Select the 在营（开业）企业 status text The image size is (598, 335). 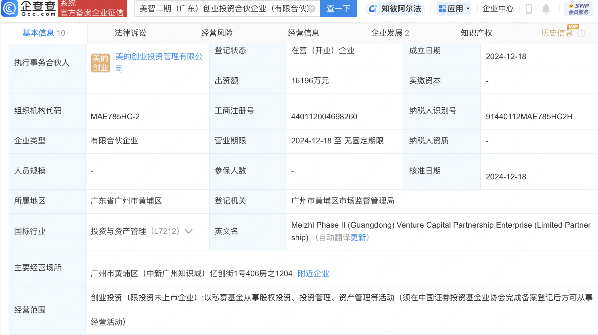[323, 51]
